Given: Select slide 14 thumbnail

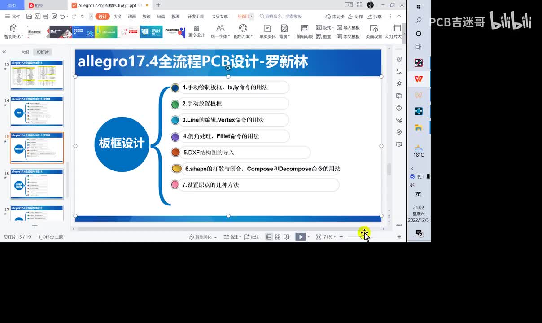Looking at the screenshot, I should tap(37, 111).
